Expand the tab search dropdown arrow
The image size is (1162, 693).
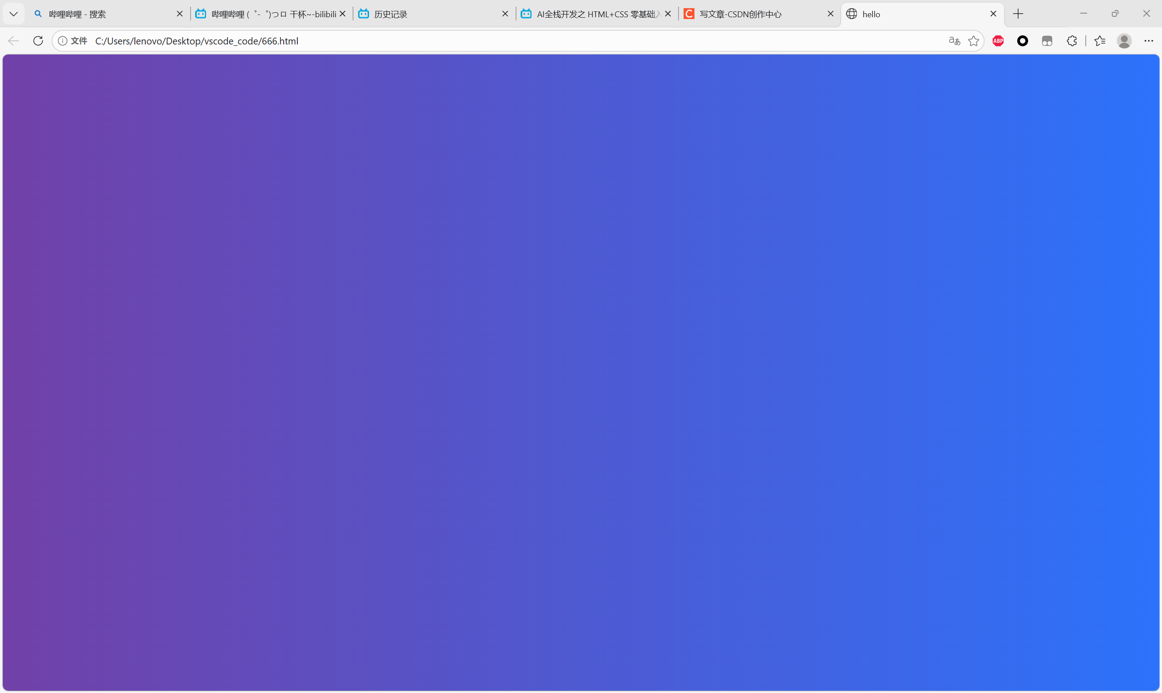[x=14, y=14]
